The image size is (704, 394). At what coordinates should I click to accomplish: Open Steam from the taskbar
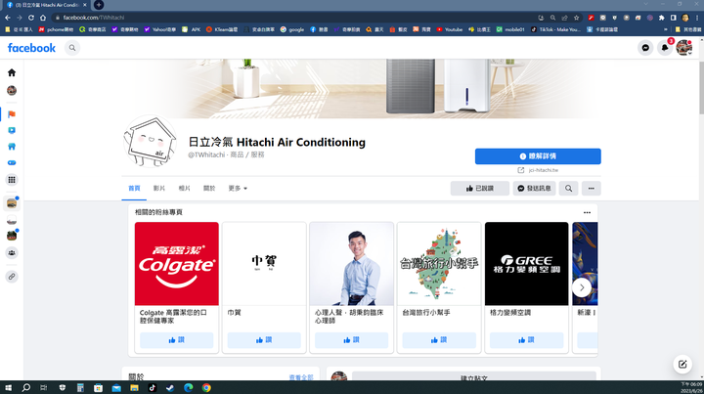[x=170, y=388]
